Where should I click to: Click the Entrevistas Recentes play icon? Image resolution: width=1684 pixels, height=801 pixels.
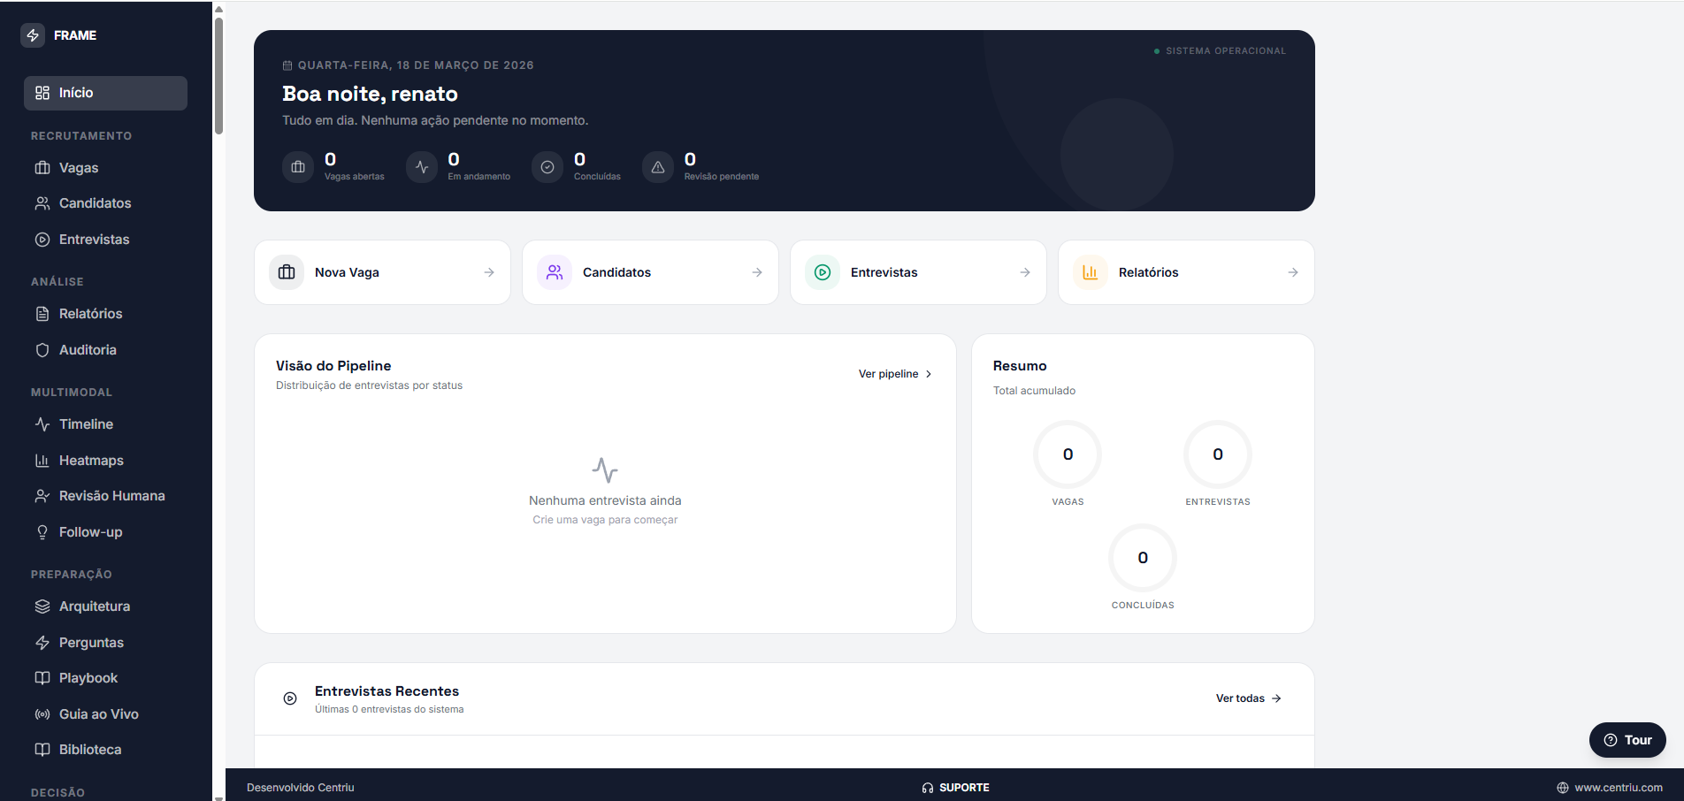point(290,698)
